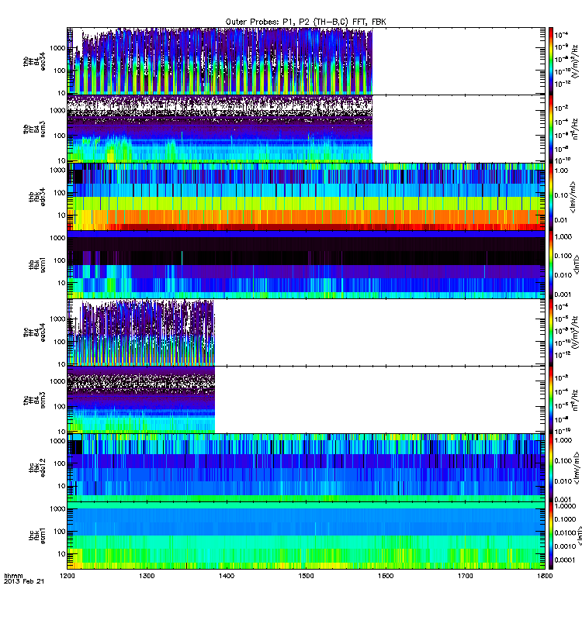
Task: Select the thc fff 64 scm3 panel label
Action: [34, 400]
